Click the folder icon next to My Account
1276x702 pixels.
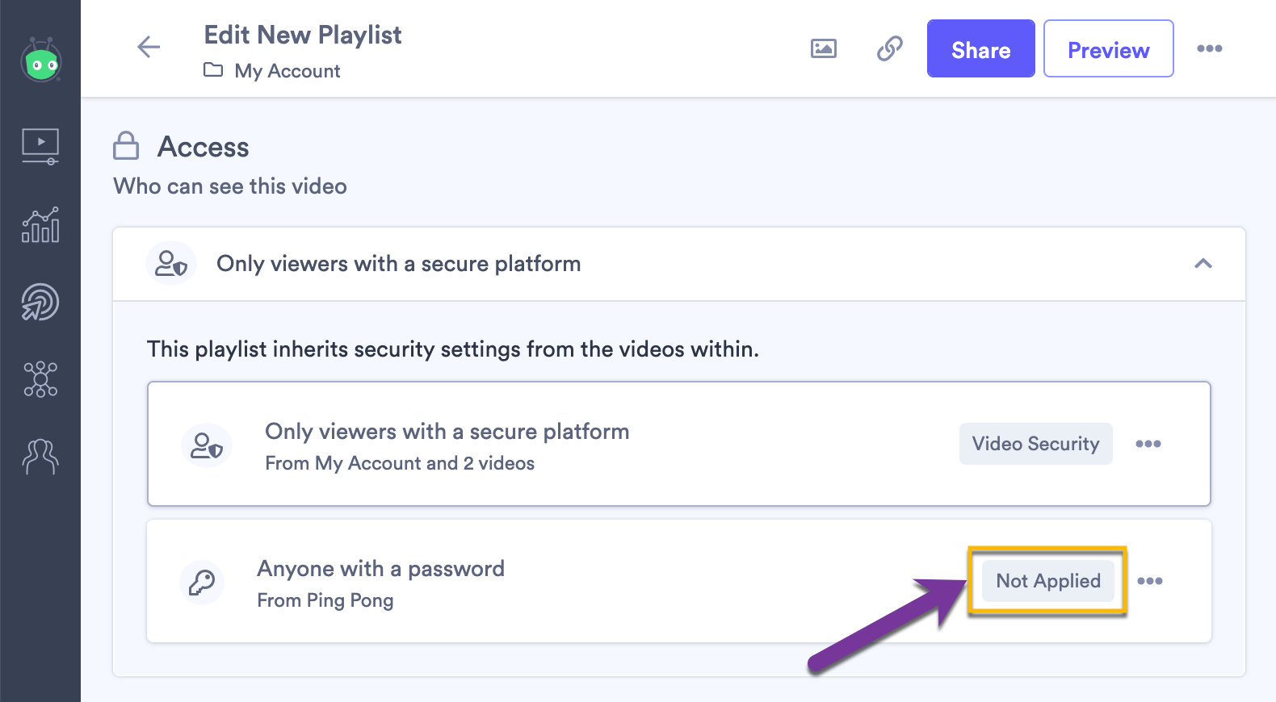213,70
